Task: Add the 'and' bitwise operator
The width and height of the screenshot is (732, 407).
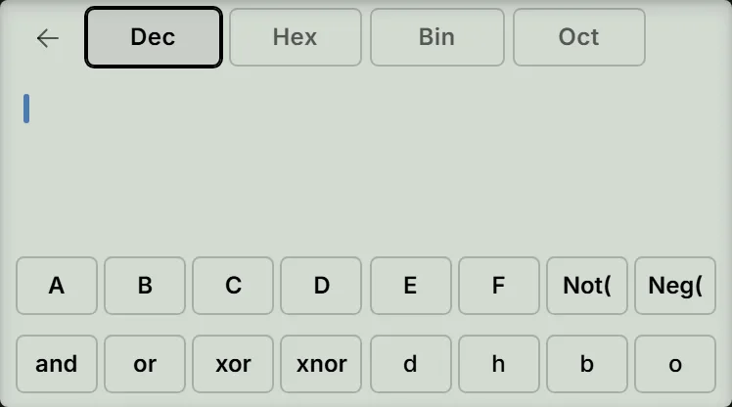Action: (x=57, y=364)
